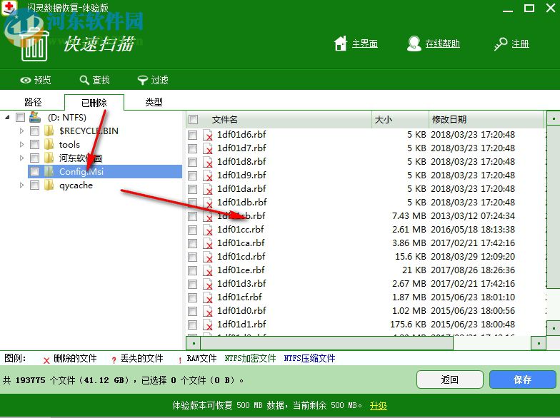This screenshot has width=560, height=418.
Task: Expand the $RECYCLE.BIN folder node
Action: pos(21,131)
